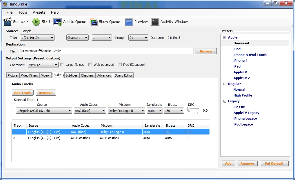Click the Show Queue icon

click(x=93, y=22)
